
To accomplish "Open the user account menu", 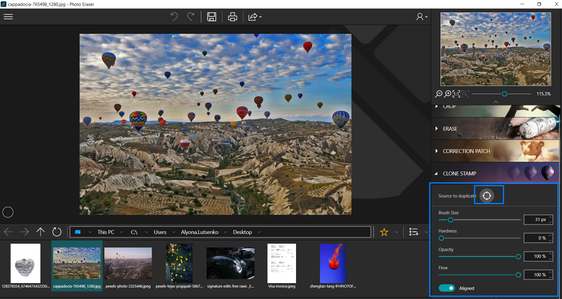I will coord(422,17).
